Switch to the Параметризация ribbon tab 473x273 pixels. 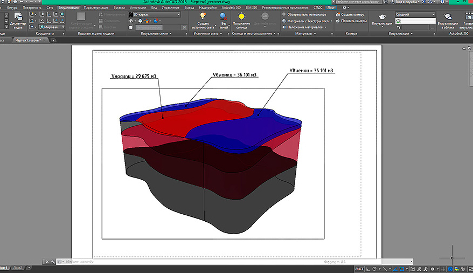[x=96, y=8]
